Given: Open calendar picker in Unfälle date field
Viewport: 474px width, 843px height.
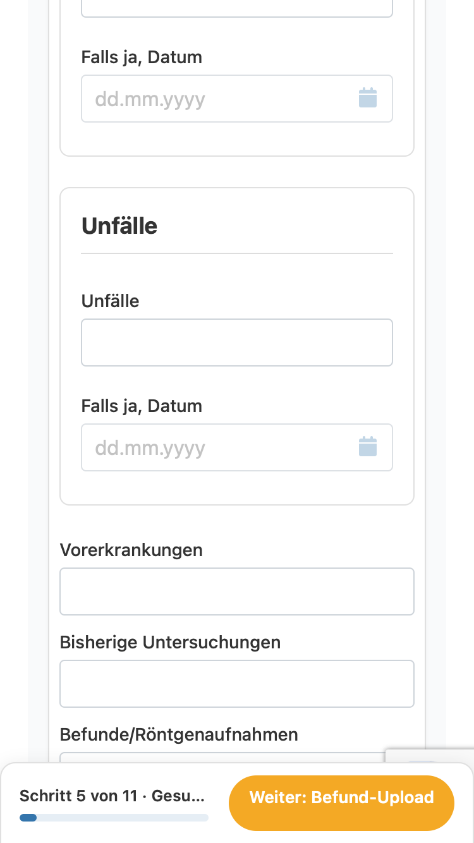Looking at the screenshot, I should coord(368,447).
